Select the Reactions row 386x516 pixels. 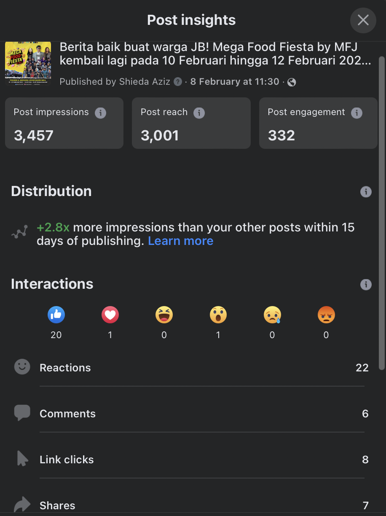pyautogui.click(x=191, y=368)
